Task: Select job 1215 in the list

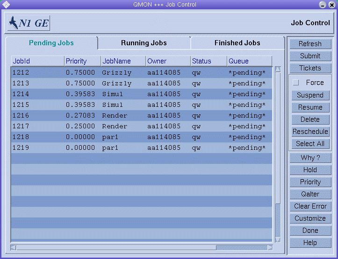Action: [141, 105]
